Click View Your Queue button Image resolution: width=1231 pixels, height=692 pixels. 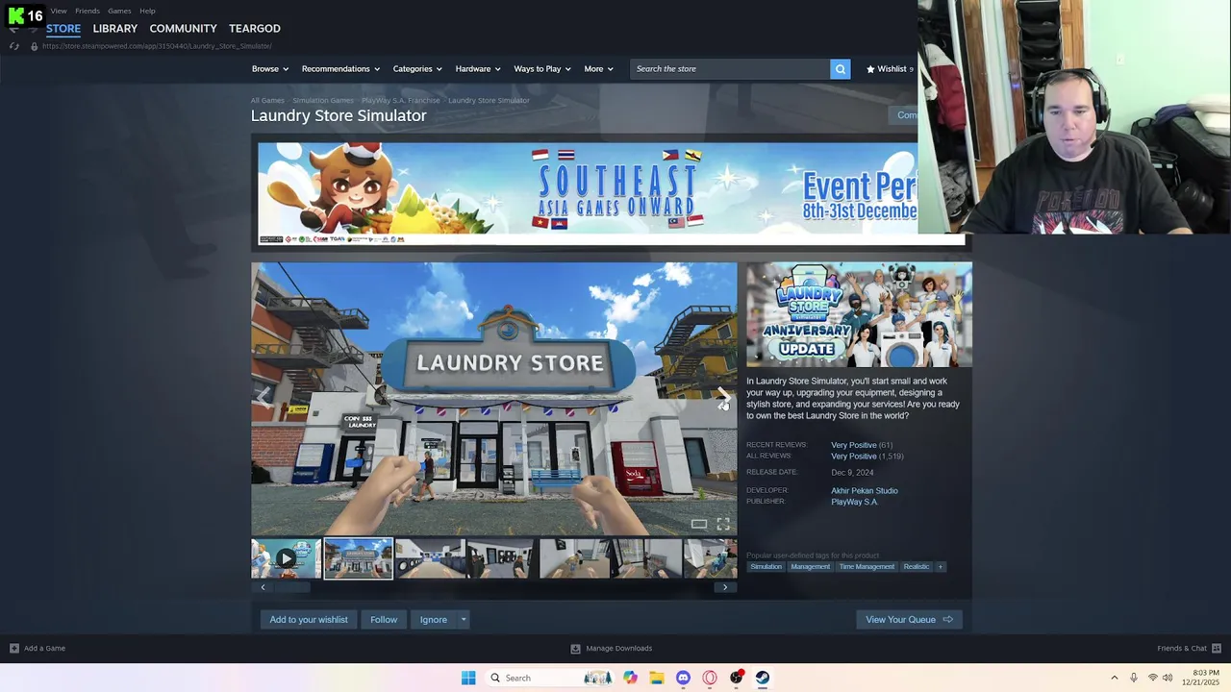[x=909, y=620]
